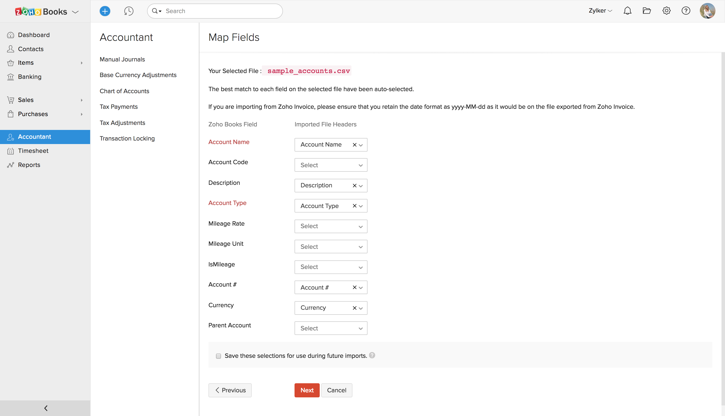Image resolution: width=725 pixels, height=416 pixels.
Task: Click the recent history clock icon
Action: coord(128,11)
